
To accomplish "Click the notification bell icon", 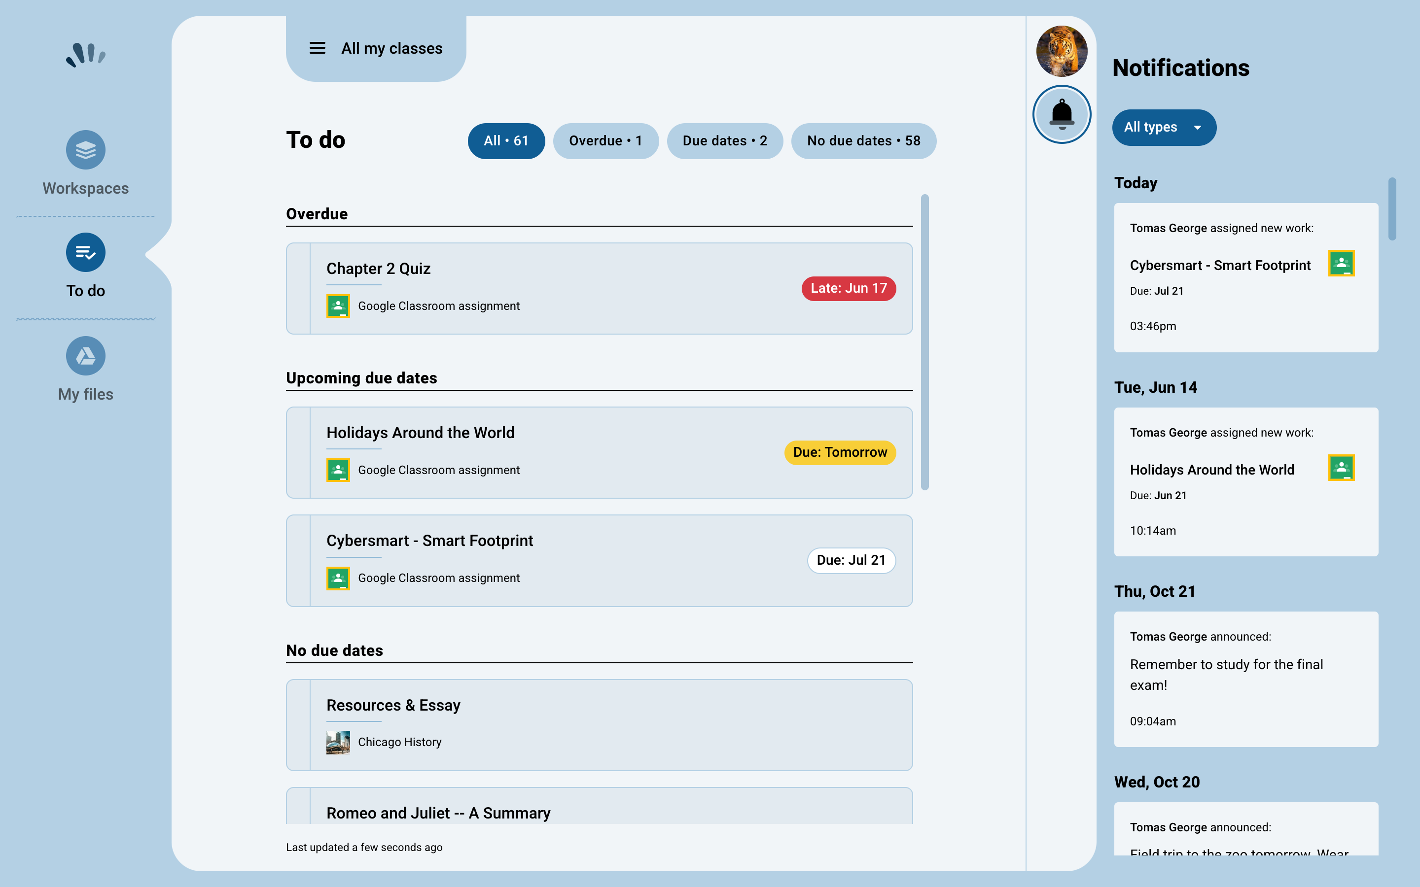I will pyautogui.click(x=1062, y=114).
